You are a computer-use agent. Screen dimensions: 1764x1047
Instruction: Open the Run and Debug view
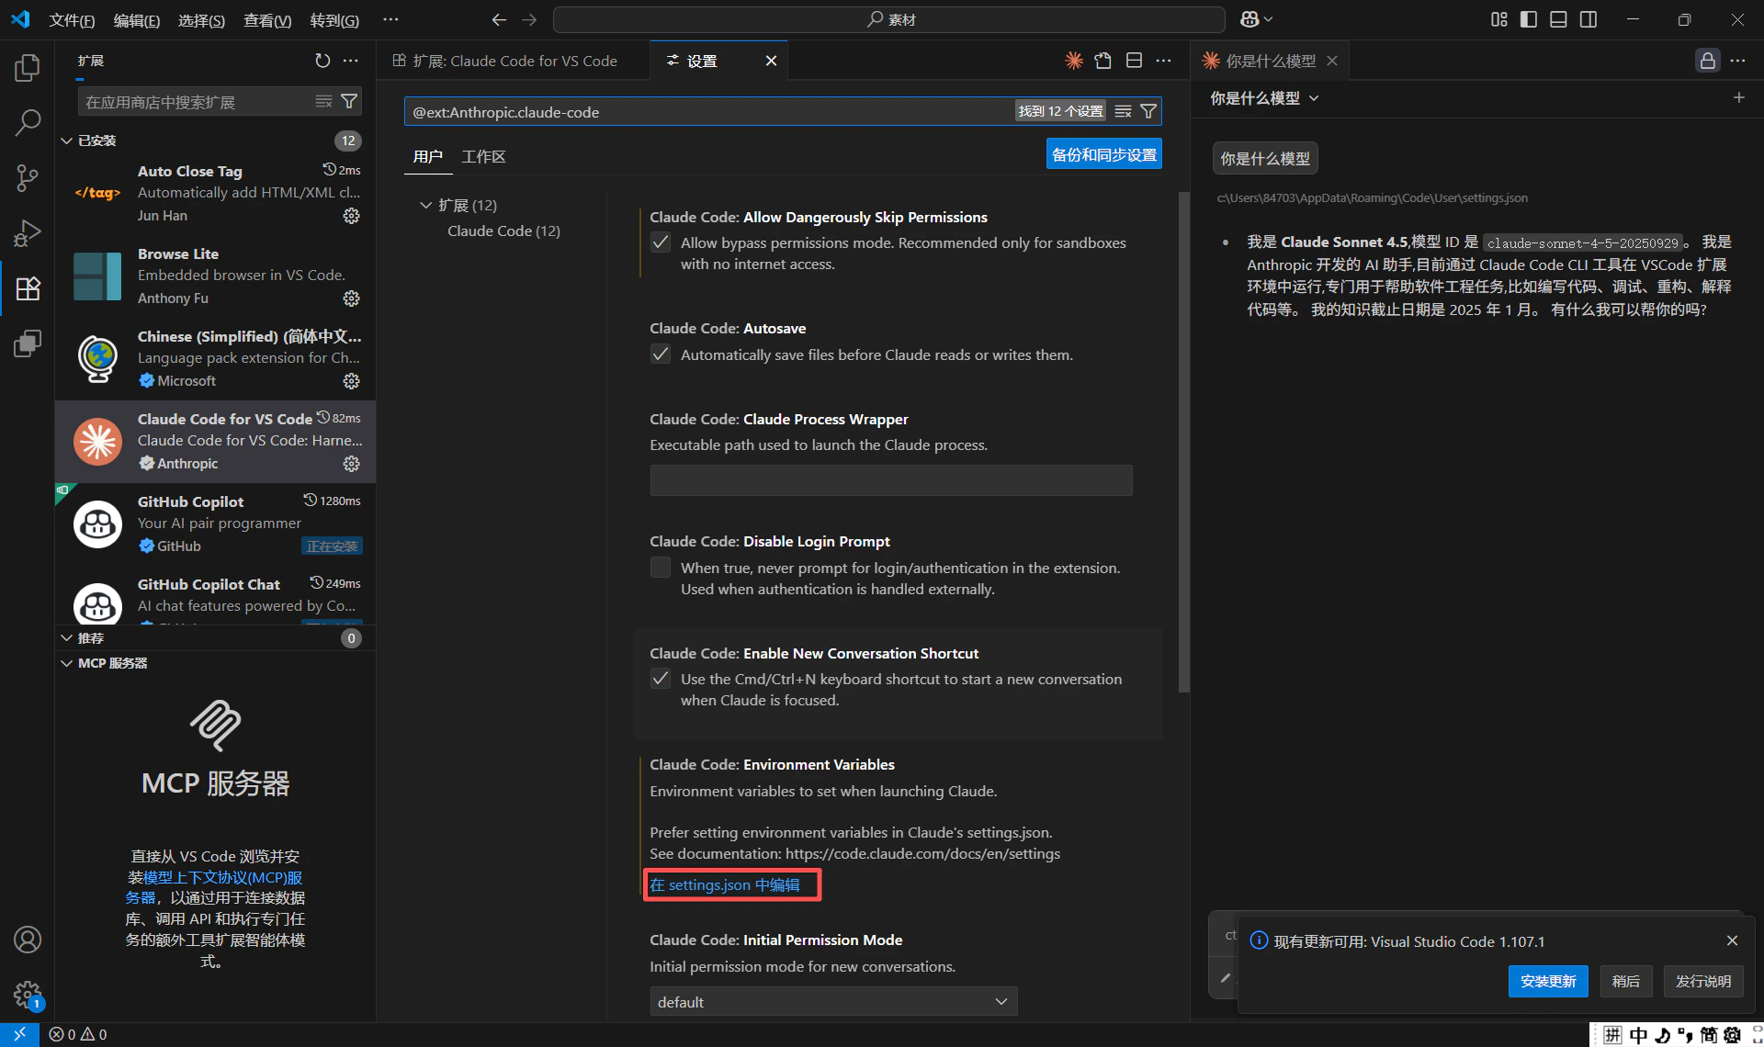point(28,233)
